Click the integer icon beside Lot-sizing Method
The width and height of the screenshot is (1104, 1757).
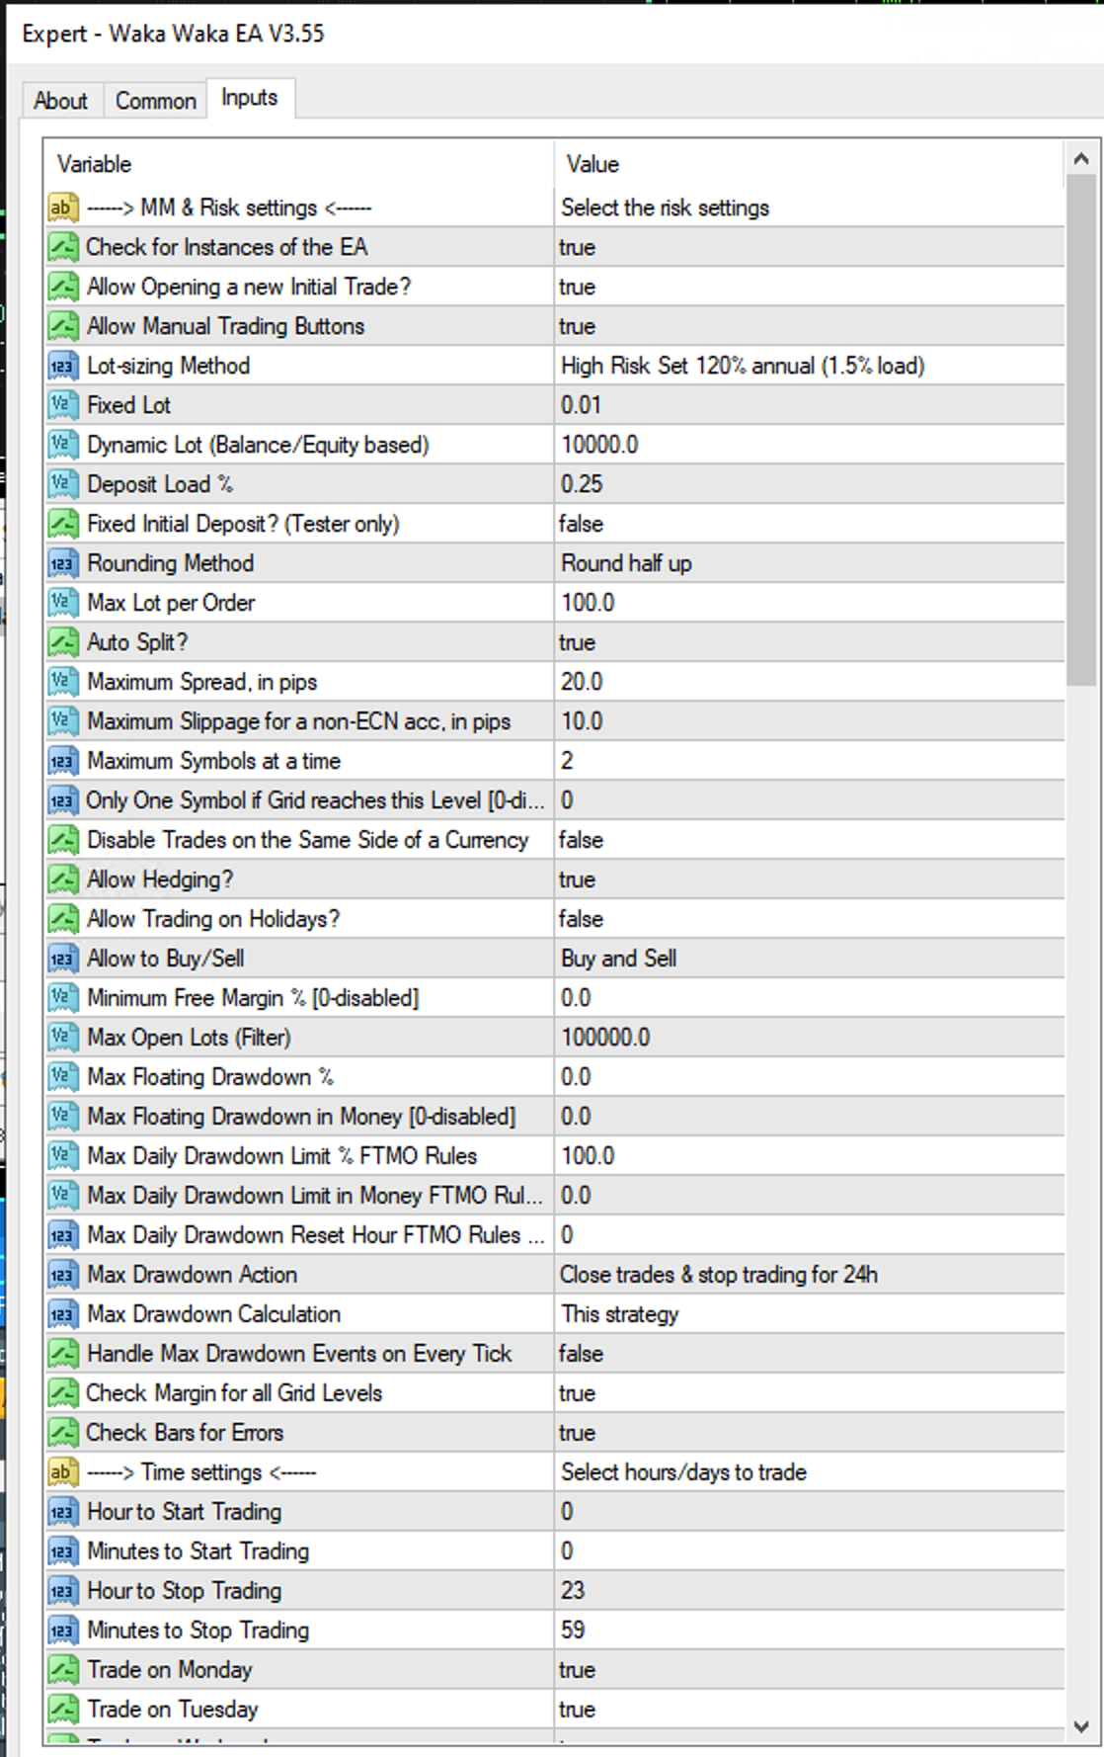pyautogui.click(x=62, y=366)
